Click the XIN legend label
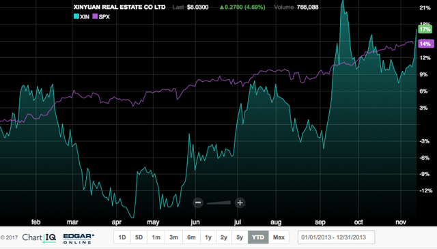437x249 pixels. point(85,16)
